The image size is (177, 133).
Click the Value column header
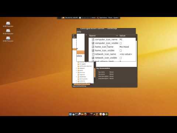(127, 35)
